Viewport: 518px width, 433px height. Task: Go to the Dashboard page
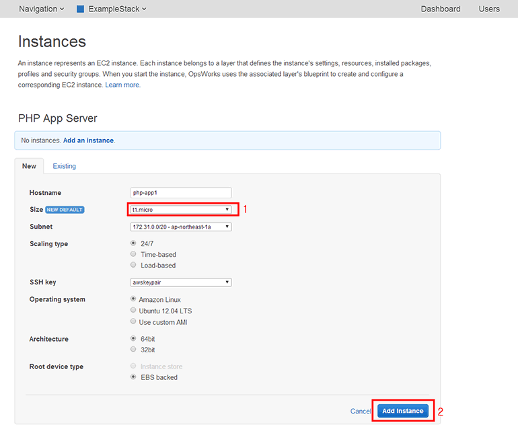(x=440, y=9)
